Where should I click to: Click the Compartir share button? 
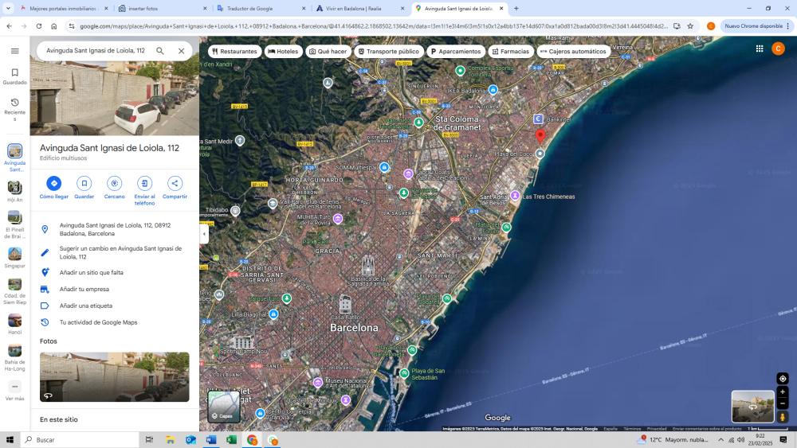[x=175, y=188]
